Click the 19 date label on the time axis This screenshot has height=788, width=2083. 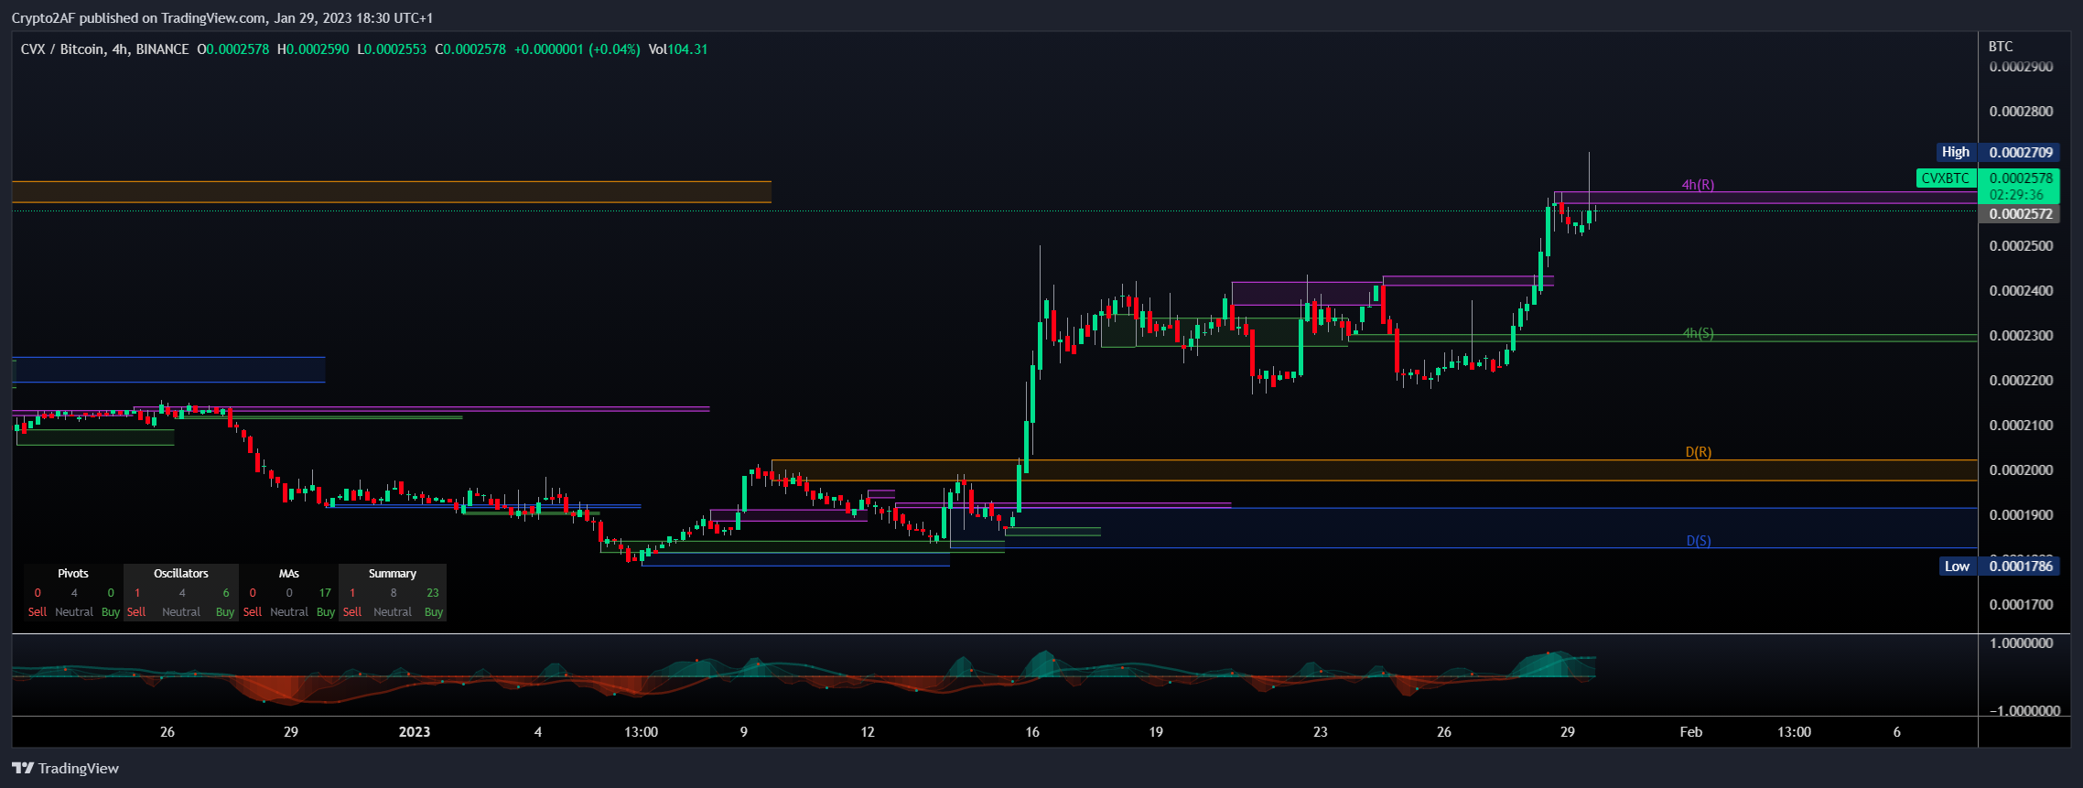(1156, 732)
